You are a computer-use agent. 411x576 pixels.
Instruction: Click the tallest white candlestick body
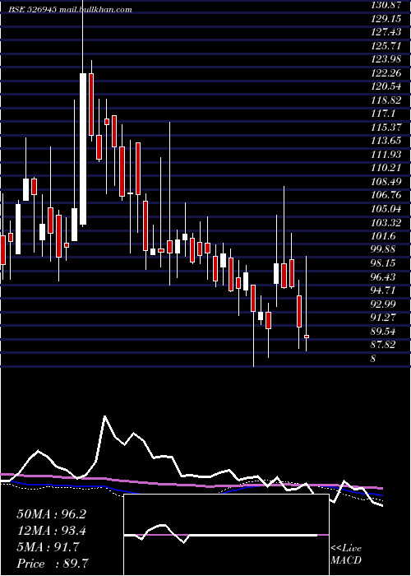(83, 149)
